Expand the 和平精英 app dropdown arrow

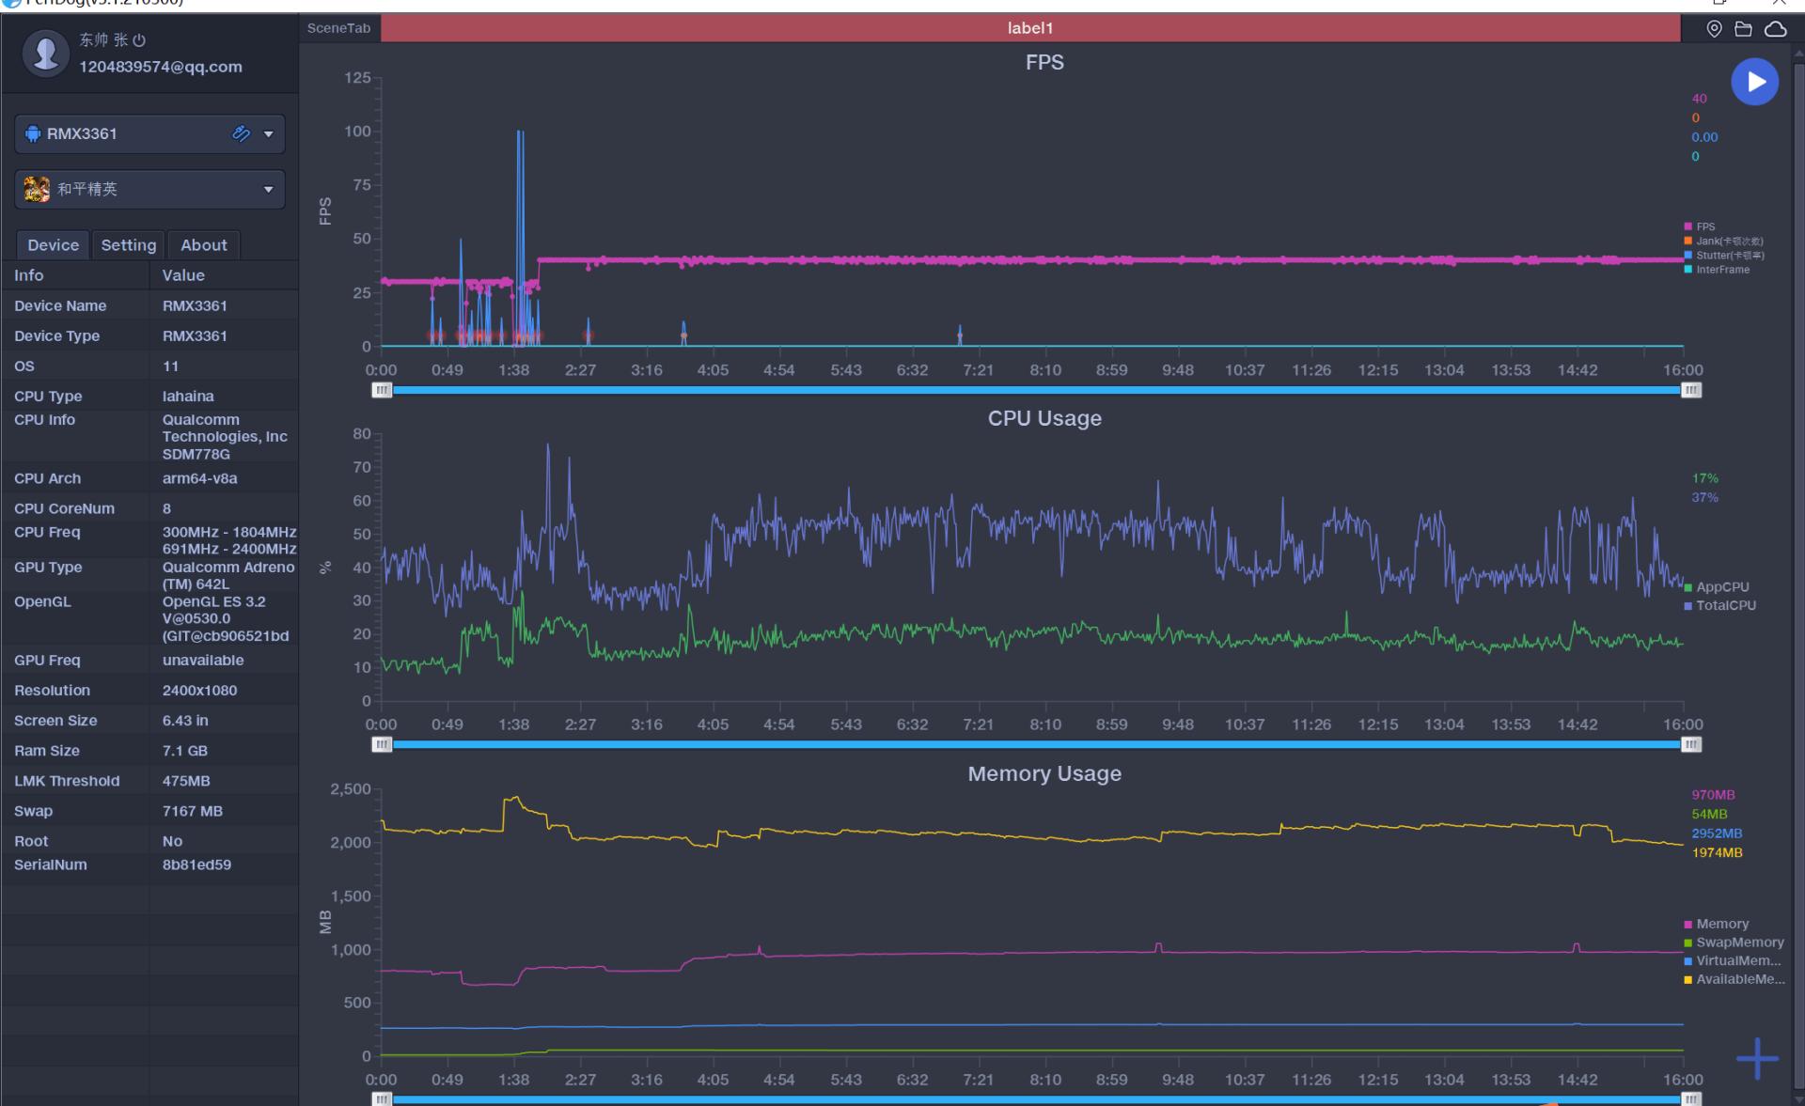pos(269,190)
